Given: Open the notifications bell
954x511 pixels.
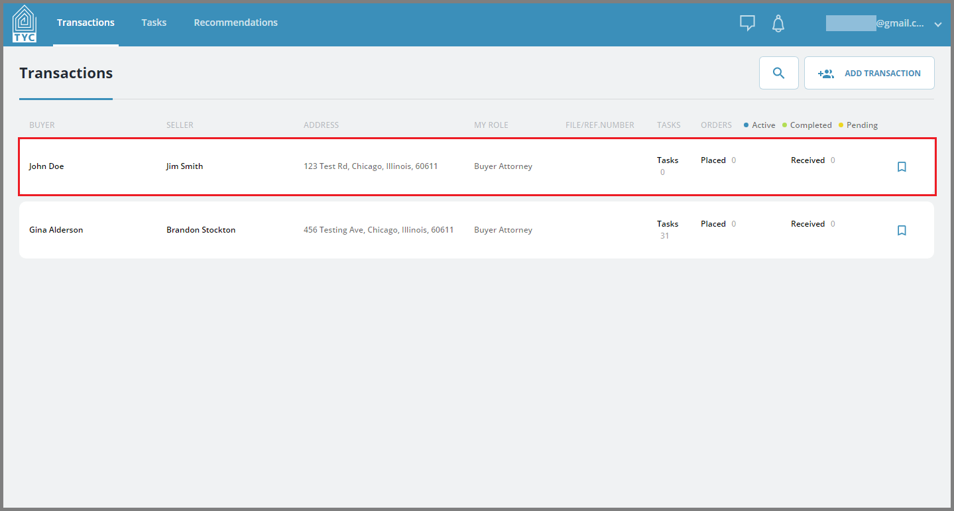Looking at the screenshot, I should pyautogui.click(x=778, y=23).
